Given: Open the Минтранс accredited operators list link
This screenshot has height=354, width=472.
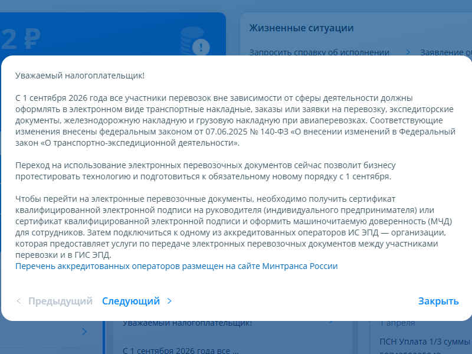Looking at the screenshot, I should [x=176, y=266].
